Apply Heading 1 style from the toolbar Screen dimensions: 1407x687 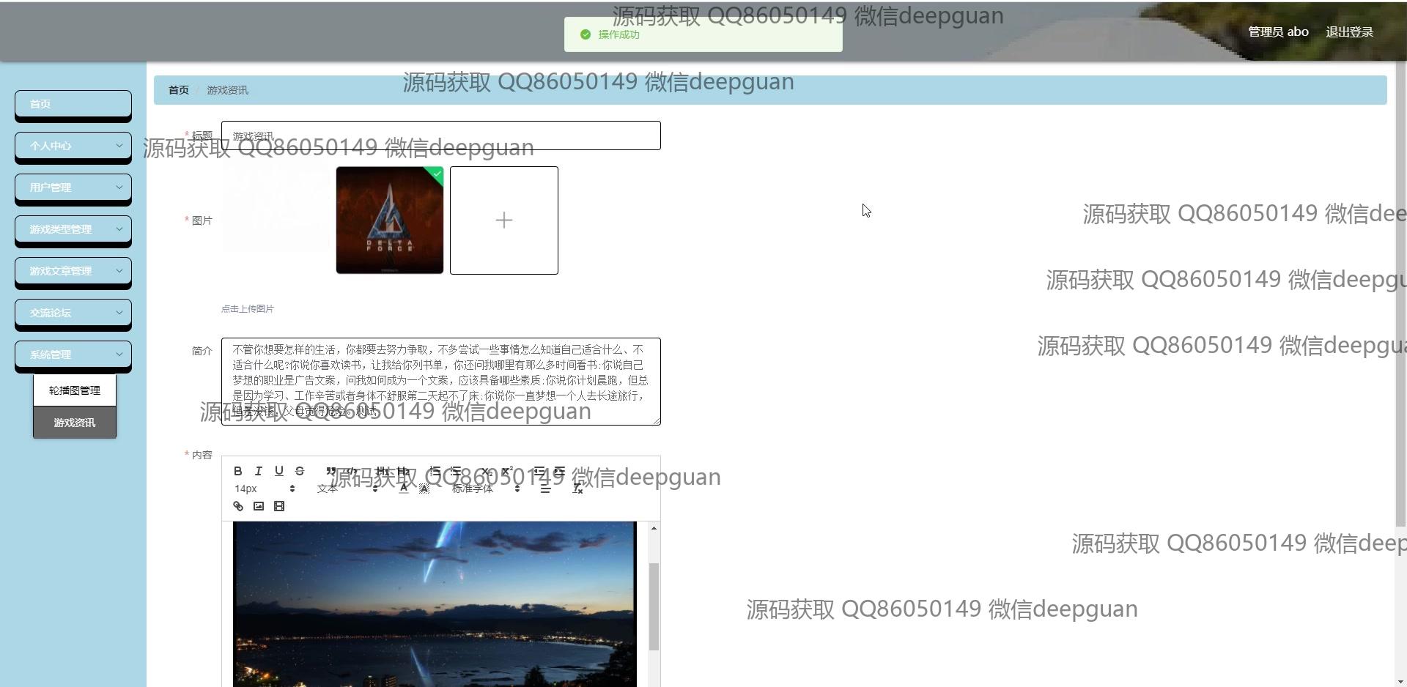(382, 471)
